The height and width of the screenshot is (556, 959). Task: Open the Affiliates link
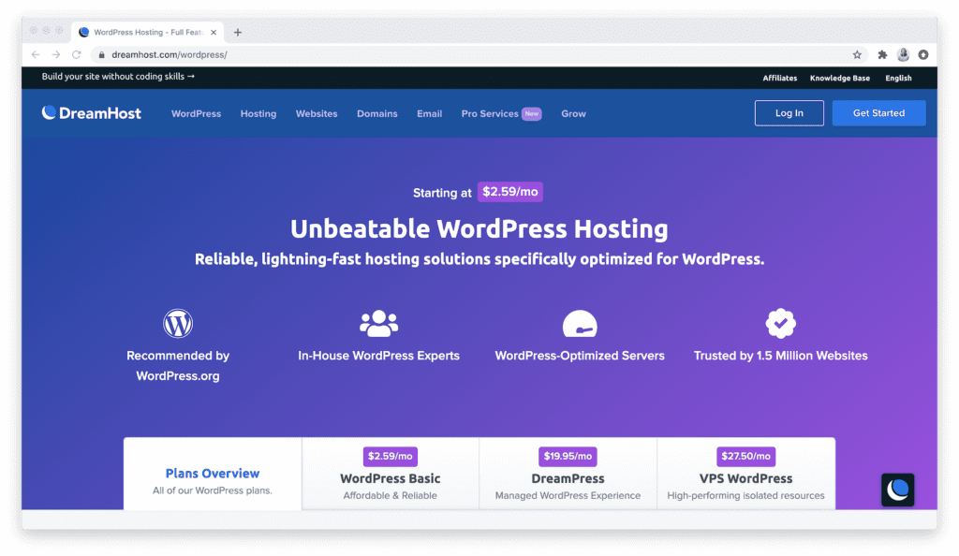780,79
